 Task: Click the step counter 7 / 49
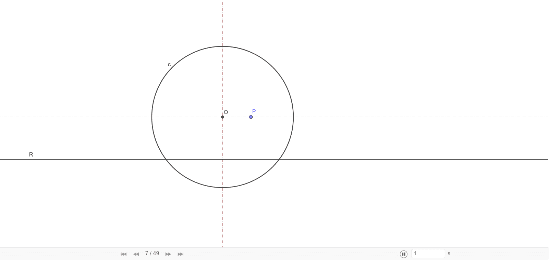(x=152, y=254)
